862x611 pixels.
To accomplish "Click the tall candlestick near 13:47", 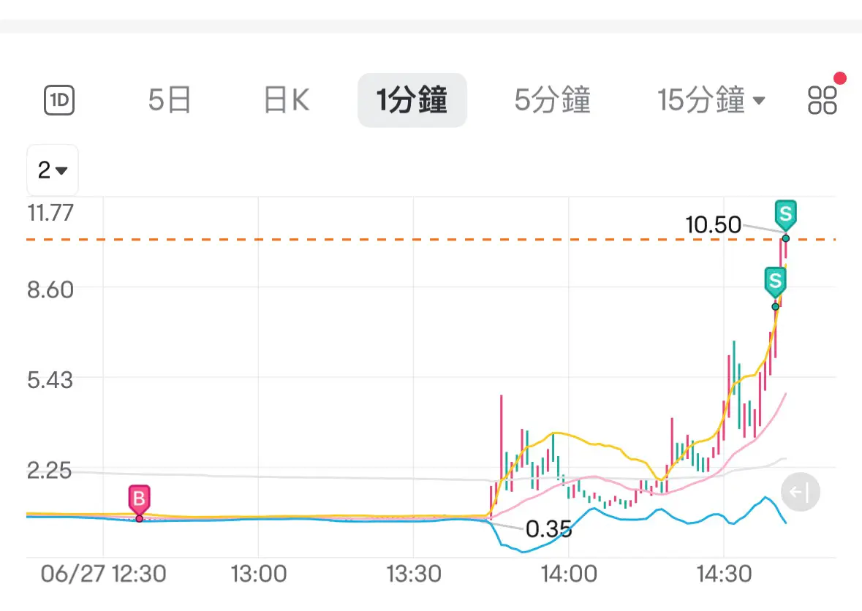I will (x=502, y=443).
